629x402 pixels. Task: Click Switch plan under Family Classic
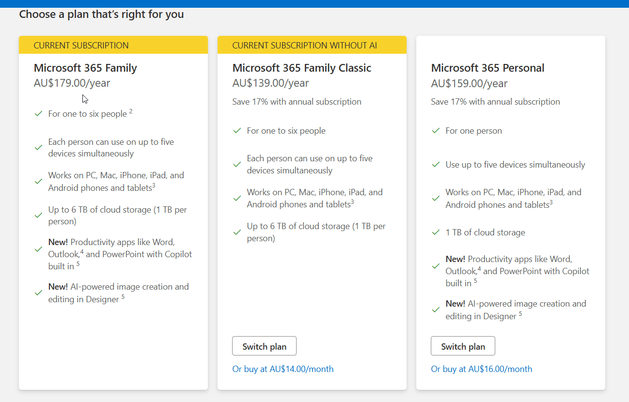point(264,346)
